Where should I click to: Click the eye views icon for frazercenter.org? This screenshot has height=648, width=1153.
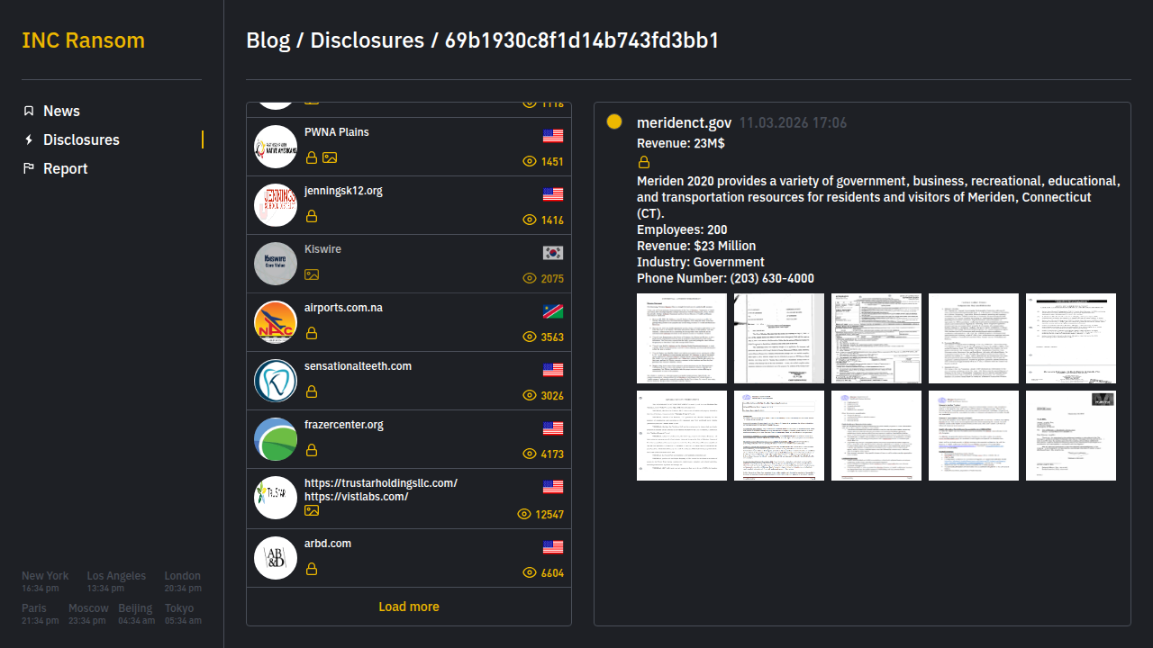pos(530,454)
